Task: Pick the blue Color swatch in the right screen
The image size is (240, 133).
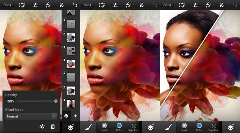Action: point(199,126)
